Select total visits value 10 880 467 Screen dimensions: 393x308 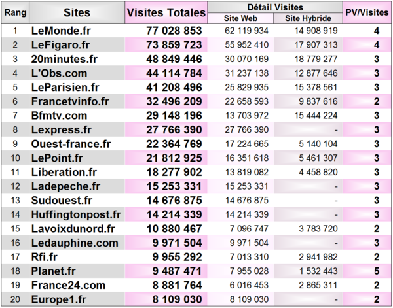tap(174, 229)
